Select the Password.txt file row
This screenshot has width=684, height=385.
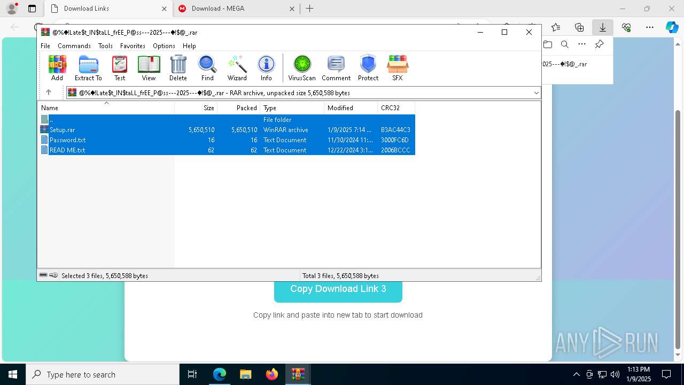tap(227, 140)
